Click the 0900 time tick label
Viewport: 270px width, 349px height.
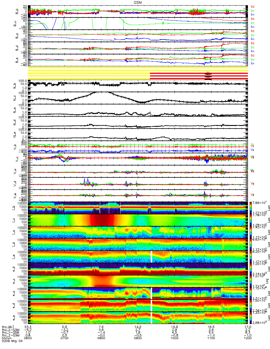(138, 339)
